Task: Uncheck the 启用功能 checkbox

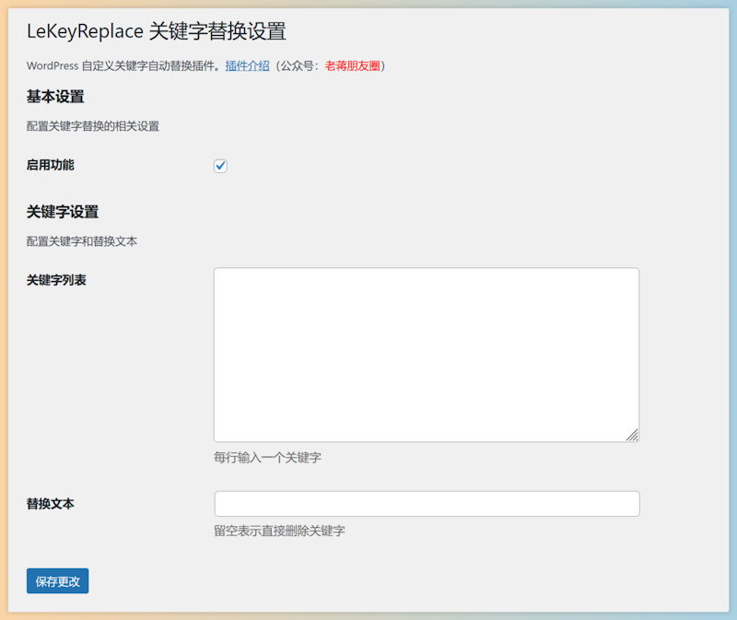Action: coord(220,166)
